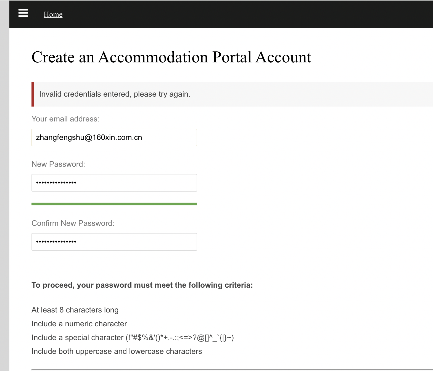Viewport: 433px width, 371px height.
Task: Click the gray strip at left page edge
Action: click(4, 193)
